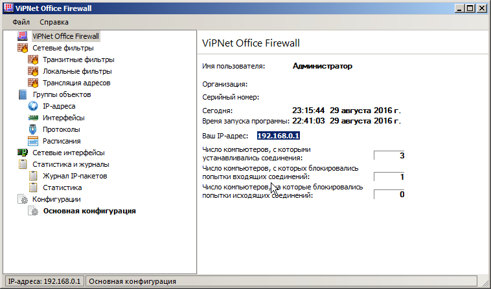Click the window resize grip corner
Image resolution: width=491 pixels, height=289 pixels.
tap(485, 283)
